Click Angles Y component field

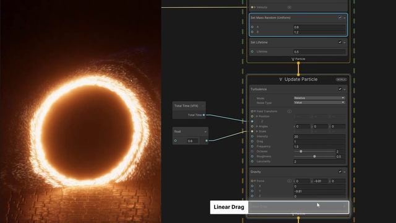[x=321, y=126]
